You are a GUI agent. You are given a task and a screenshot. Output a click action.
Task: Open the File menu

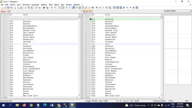click(x=2, y=5)
